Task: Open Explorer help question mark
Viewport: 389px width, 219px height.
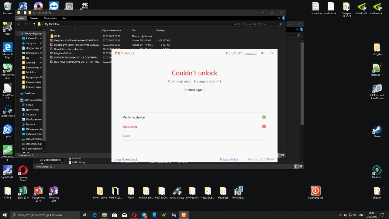Action: tap(284, 18)
